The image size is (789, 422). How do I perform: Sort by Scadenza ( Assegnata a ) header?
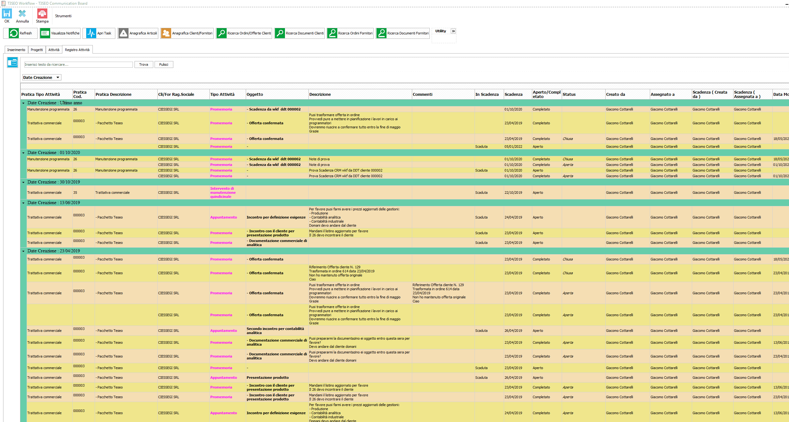click(x=752, y=94)
